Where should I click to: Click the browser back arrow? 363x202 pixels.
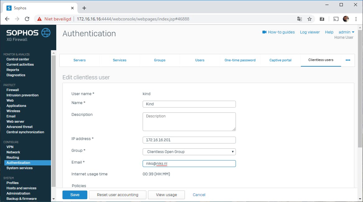click(x=7, y=19)
